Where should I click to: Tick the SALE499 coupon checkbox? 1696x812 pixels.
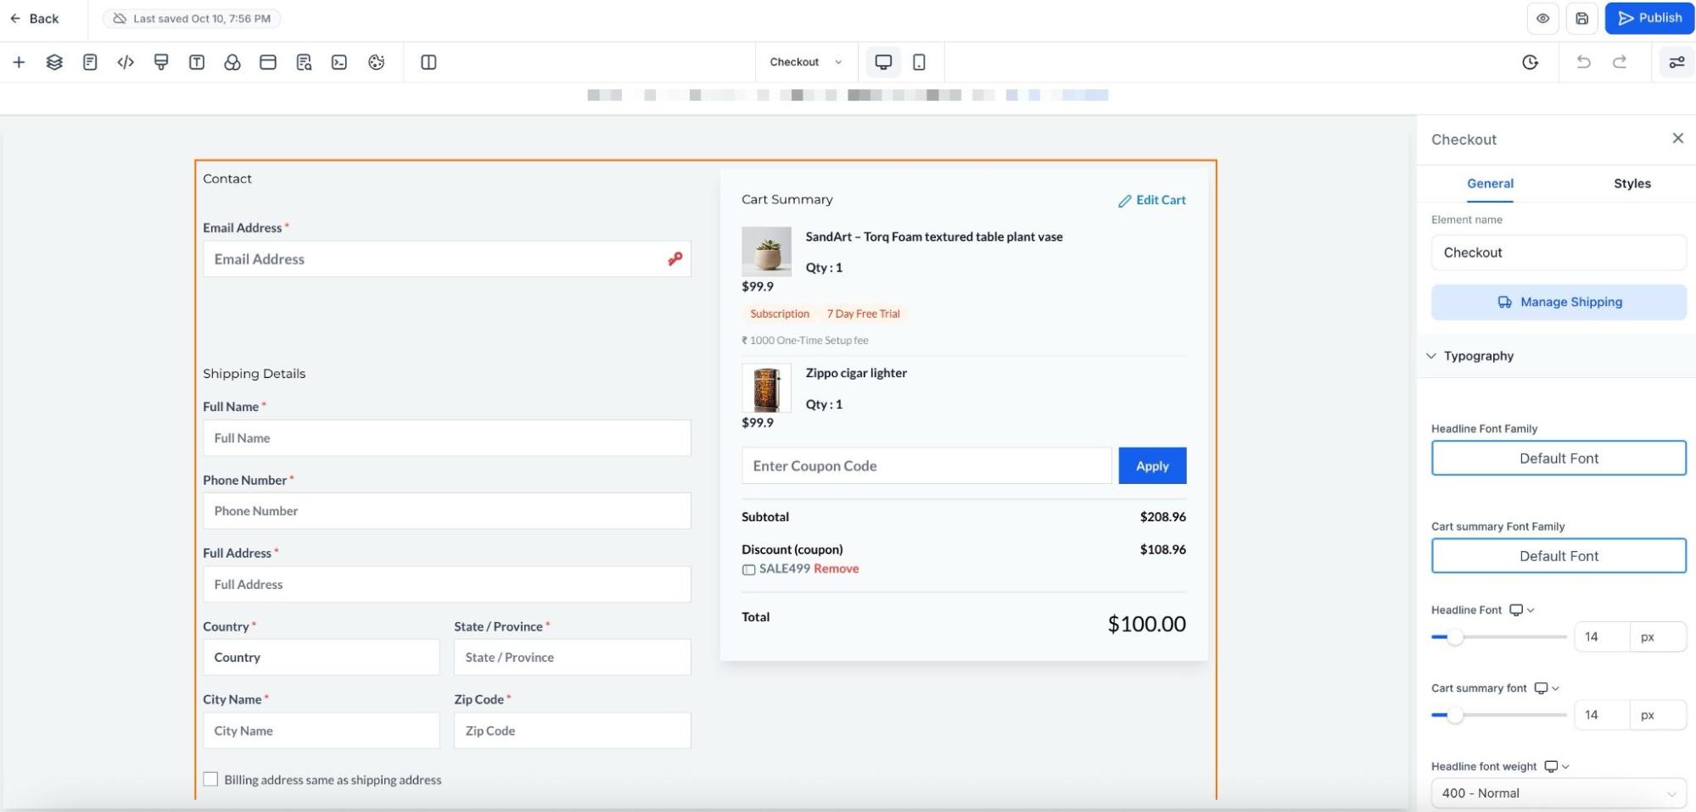(x=748, y=570)
